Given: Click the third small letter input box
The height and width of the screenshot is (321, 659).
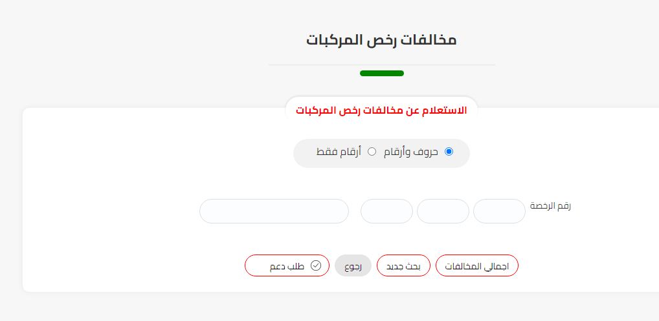Looking at the screenshot, I should click(386, 211).
